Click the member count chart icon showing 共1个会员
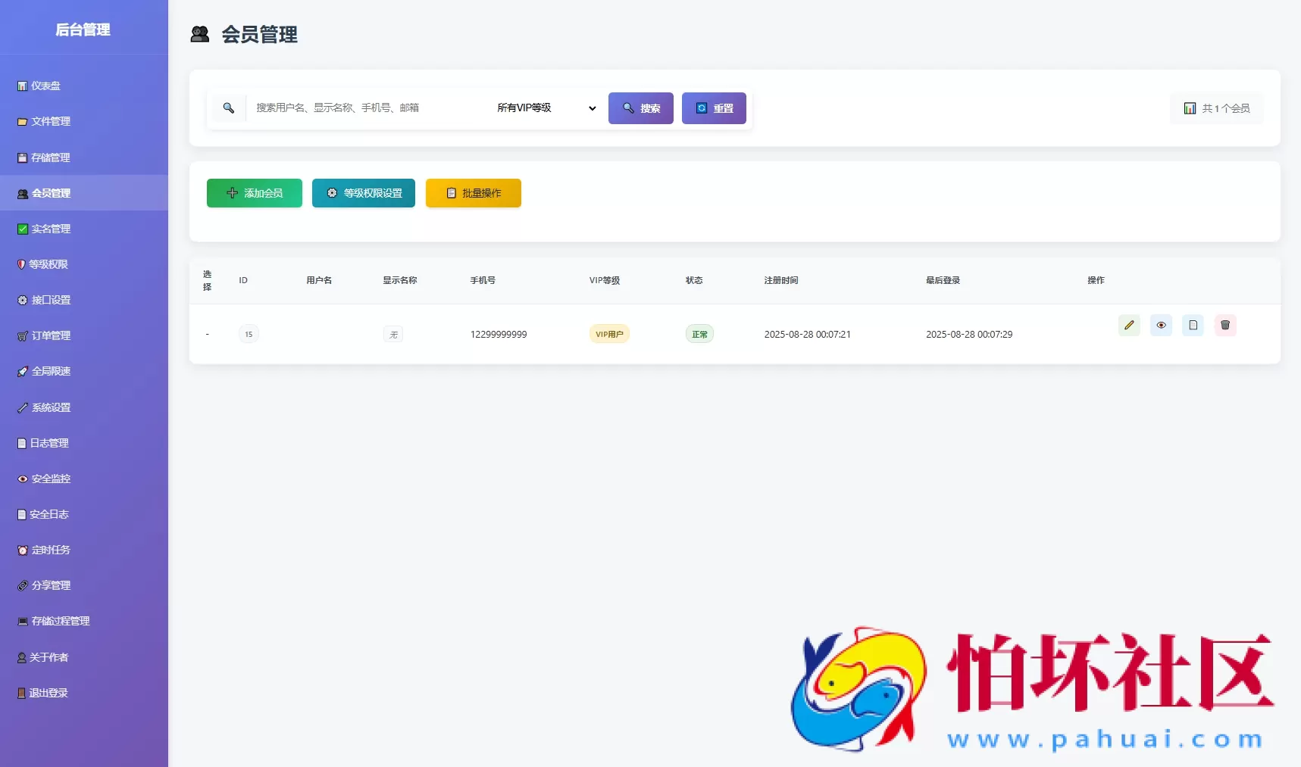1301x767 pixels. tap(1190, 108)
